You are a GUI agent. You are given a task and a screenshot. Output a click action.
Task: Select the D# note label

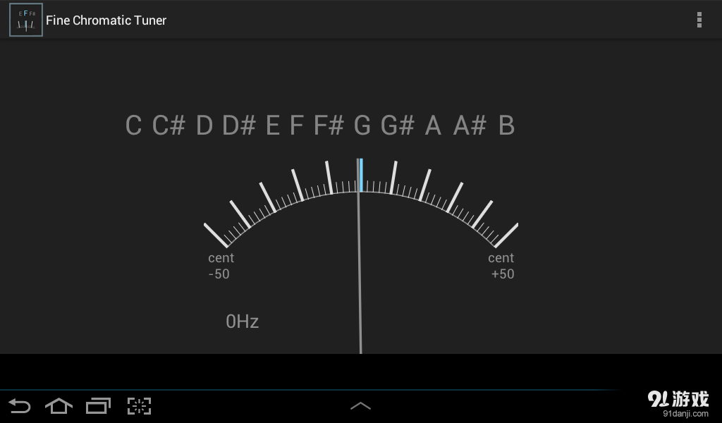[239, 126]
